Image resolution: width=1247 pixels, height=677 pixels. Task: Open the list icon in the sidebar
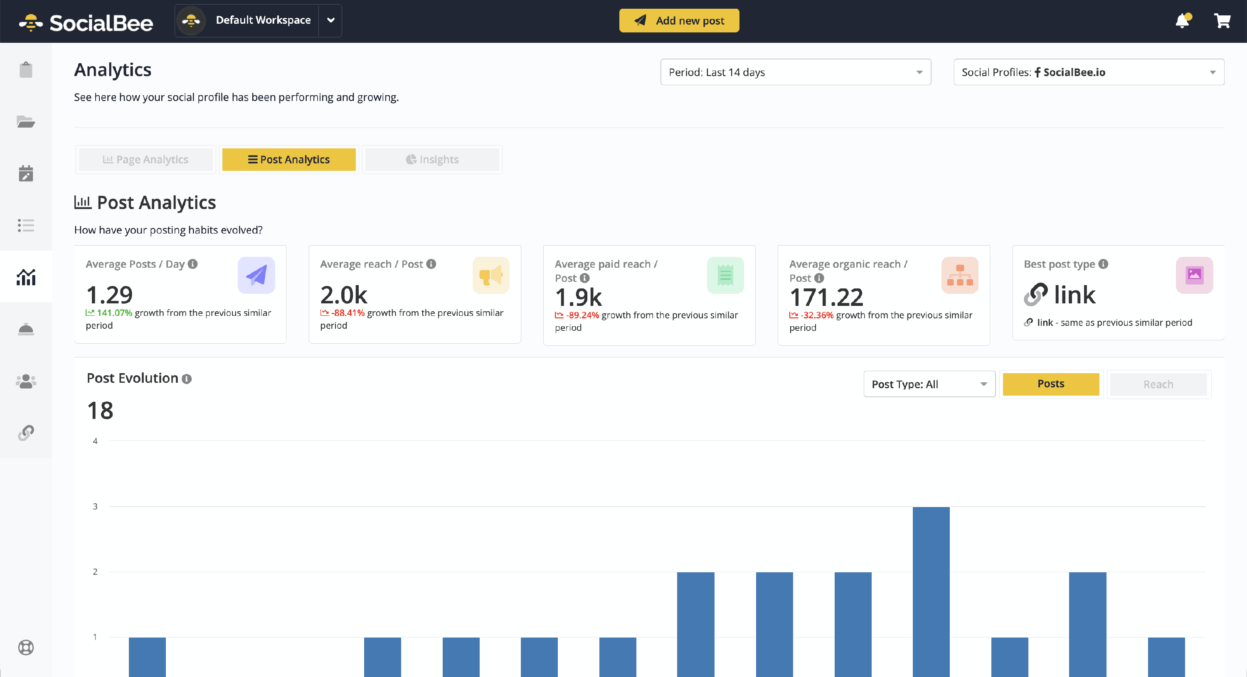pyautogui.click(x=26, y=225)
